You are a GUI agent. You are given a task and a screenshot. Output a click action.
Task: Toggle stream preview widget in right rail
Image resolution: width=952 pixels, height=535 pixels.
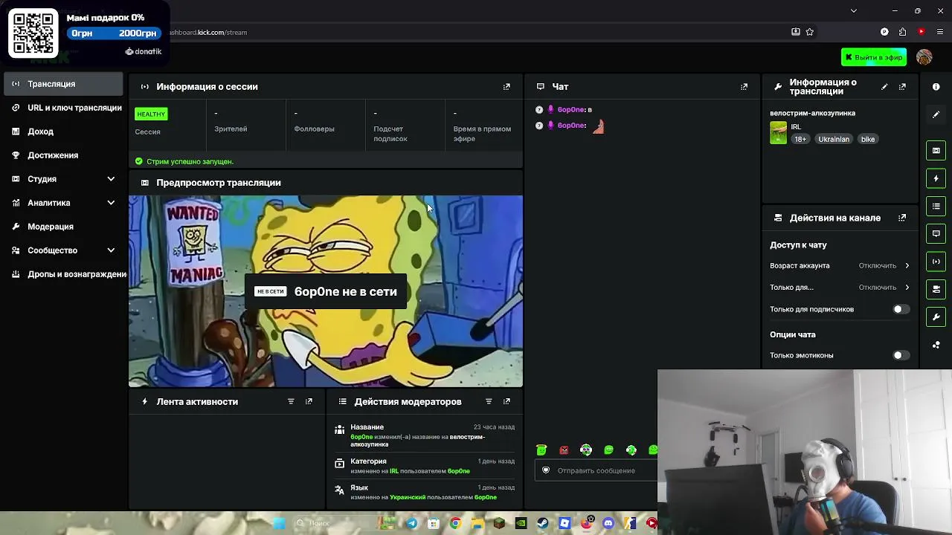(936, 151)
